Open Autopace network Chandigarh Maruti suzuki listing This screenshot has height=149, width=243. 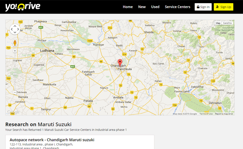[x=52, y=140]
